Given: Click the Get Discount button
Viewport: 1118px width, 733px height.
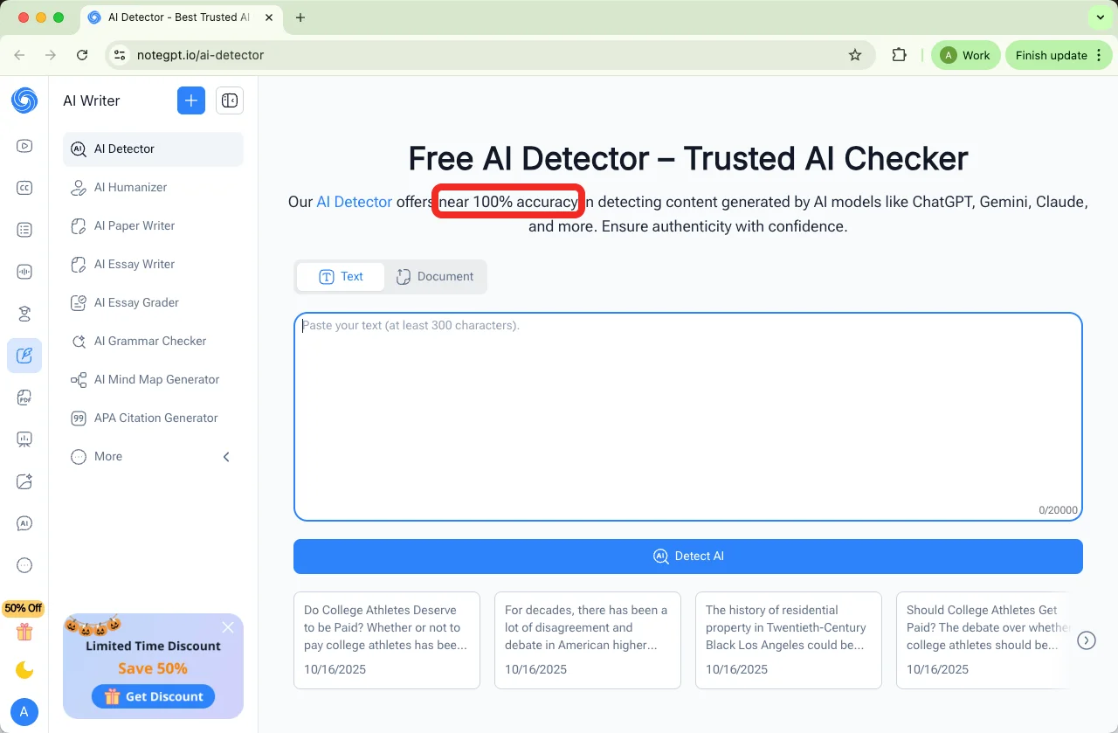Looking at the screenshot, I should pos(153,696).
